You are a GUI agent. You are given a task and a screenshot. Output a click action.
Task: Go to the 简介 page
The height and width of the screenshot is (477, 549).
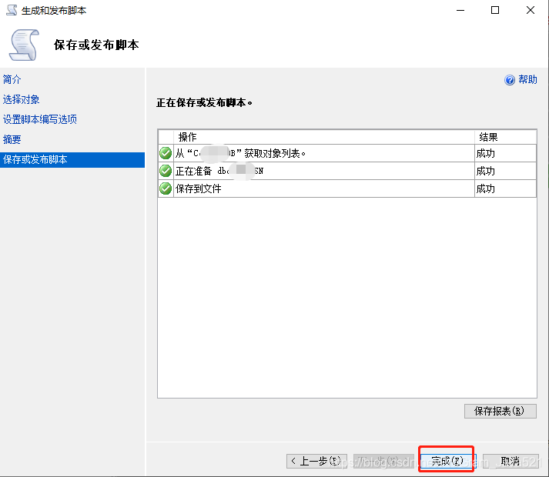coord(12,79)
